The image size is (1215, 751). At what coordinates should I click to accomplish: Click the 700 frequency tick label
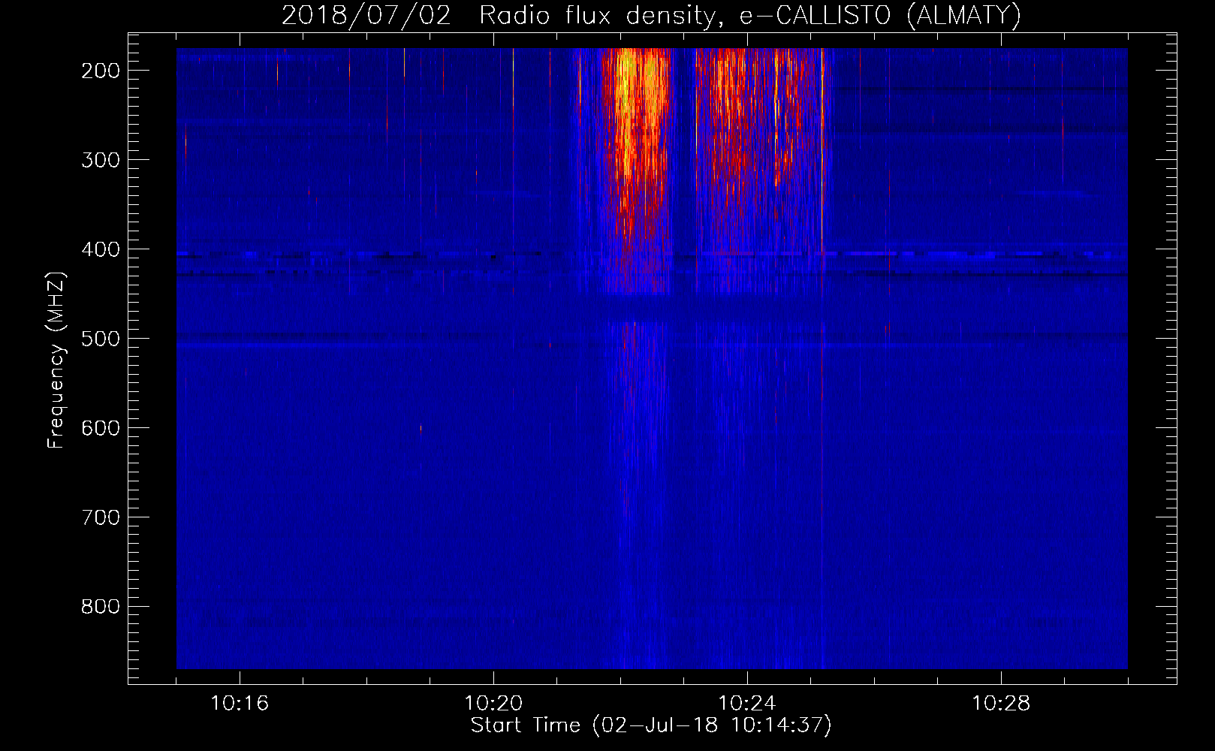pyautogui.click(x=101, y=517)
